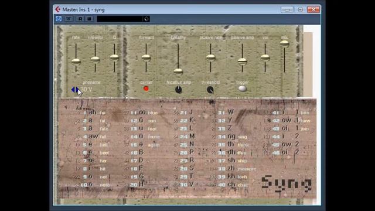Click phoneme 26 P entry
The width and height of the screenshot is (375, 211).
(x=187, y=152)
